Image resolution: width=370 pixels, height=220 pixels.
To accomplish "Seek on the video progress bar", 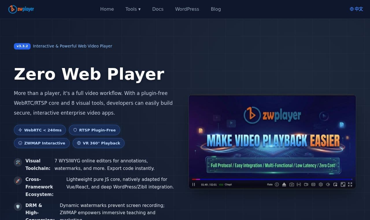I will pyautogui.click(x=272, y=179).
